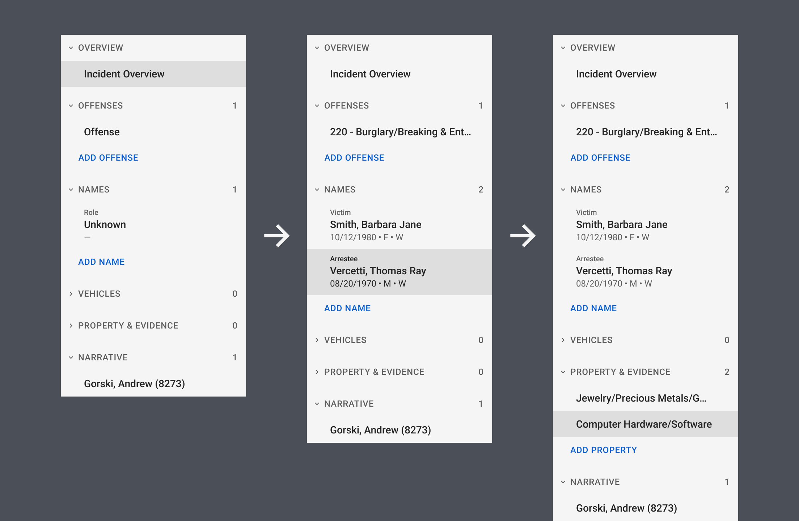Collapse OFFENSES chevron in the right panel
Screen dimensions: 799x521
[x=563, y=106]
